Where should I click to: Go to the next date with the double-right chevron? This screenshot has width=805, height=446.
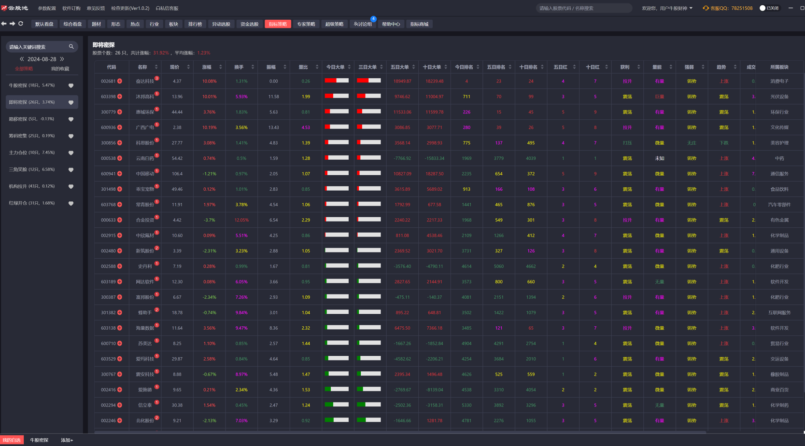[62, 59]
